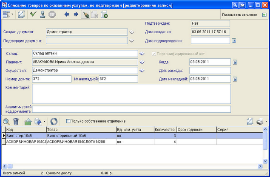The image size is (270, 177).
Task: Click the Пациент input field
Action: coord(85,62)
